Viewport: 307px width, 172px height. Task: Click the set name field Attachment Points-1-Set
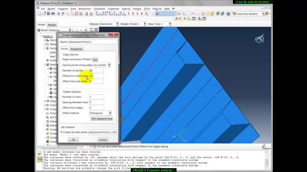[102, 132]
